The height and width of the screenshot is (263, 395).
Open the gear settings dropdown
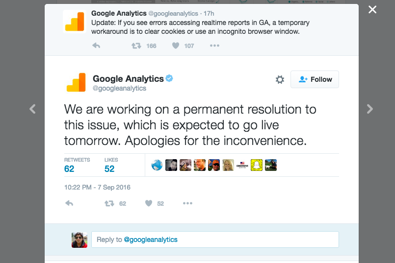280,79
